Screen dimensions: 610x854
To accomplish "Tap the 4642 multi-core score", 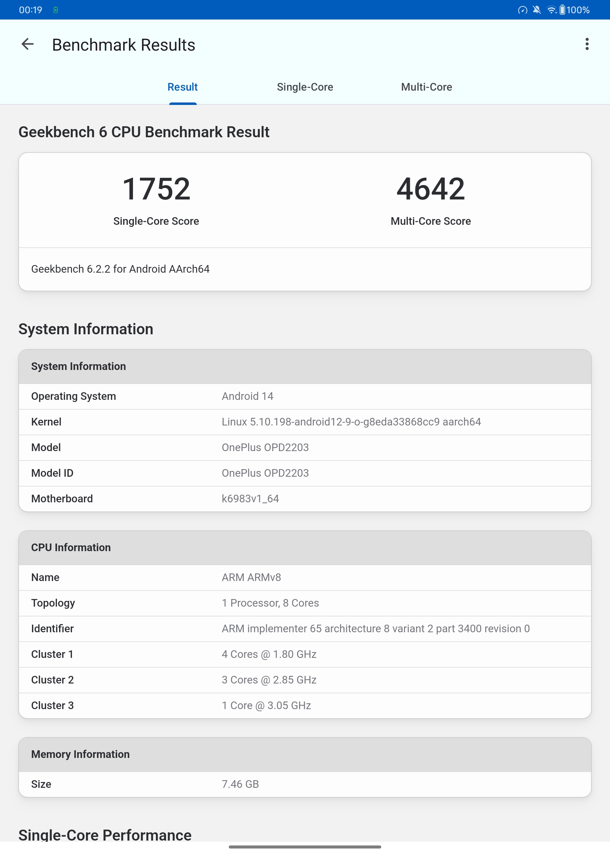I will pyautogui.click(x=430, y=189).
